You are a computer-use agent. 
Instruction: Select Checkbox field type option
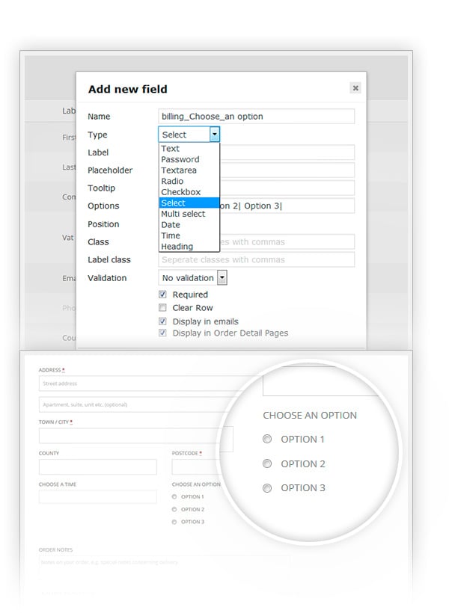coord(181,192)
